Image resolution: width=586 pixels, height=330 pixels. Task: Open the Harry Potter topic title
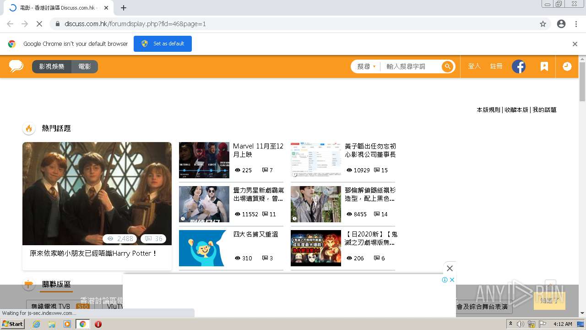point(93,253)
